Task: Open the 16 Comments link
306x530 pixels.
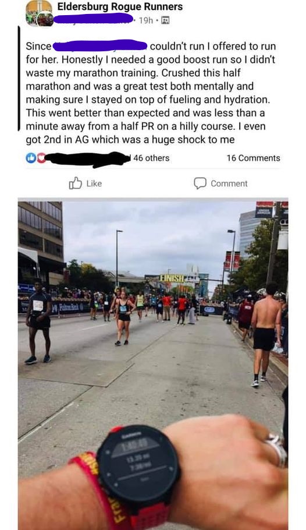Action: [x=253, y=158]
